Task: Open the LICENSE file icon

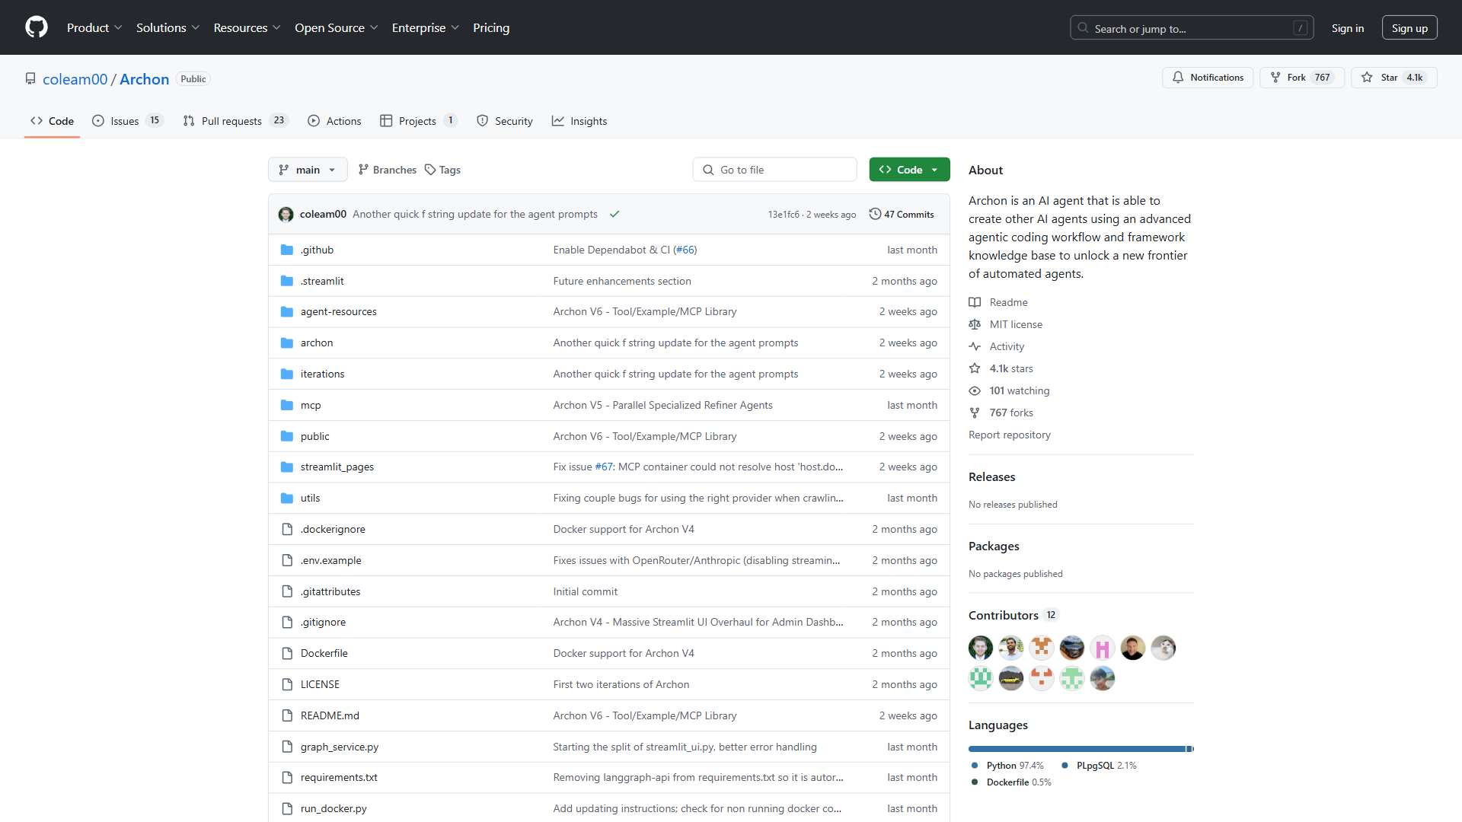Action: [287, 685]
